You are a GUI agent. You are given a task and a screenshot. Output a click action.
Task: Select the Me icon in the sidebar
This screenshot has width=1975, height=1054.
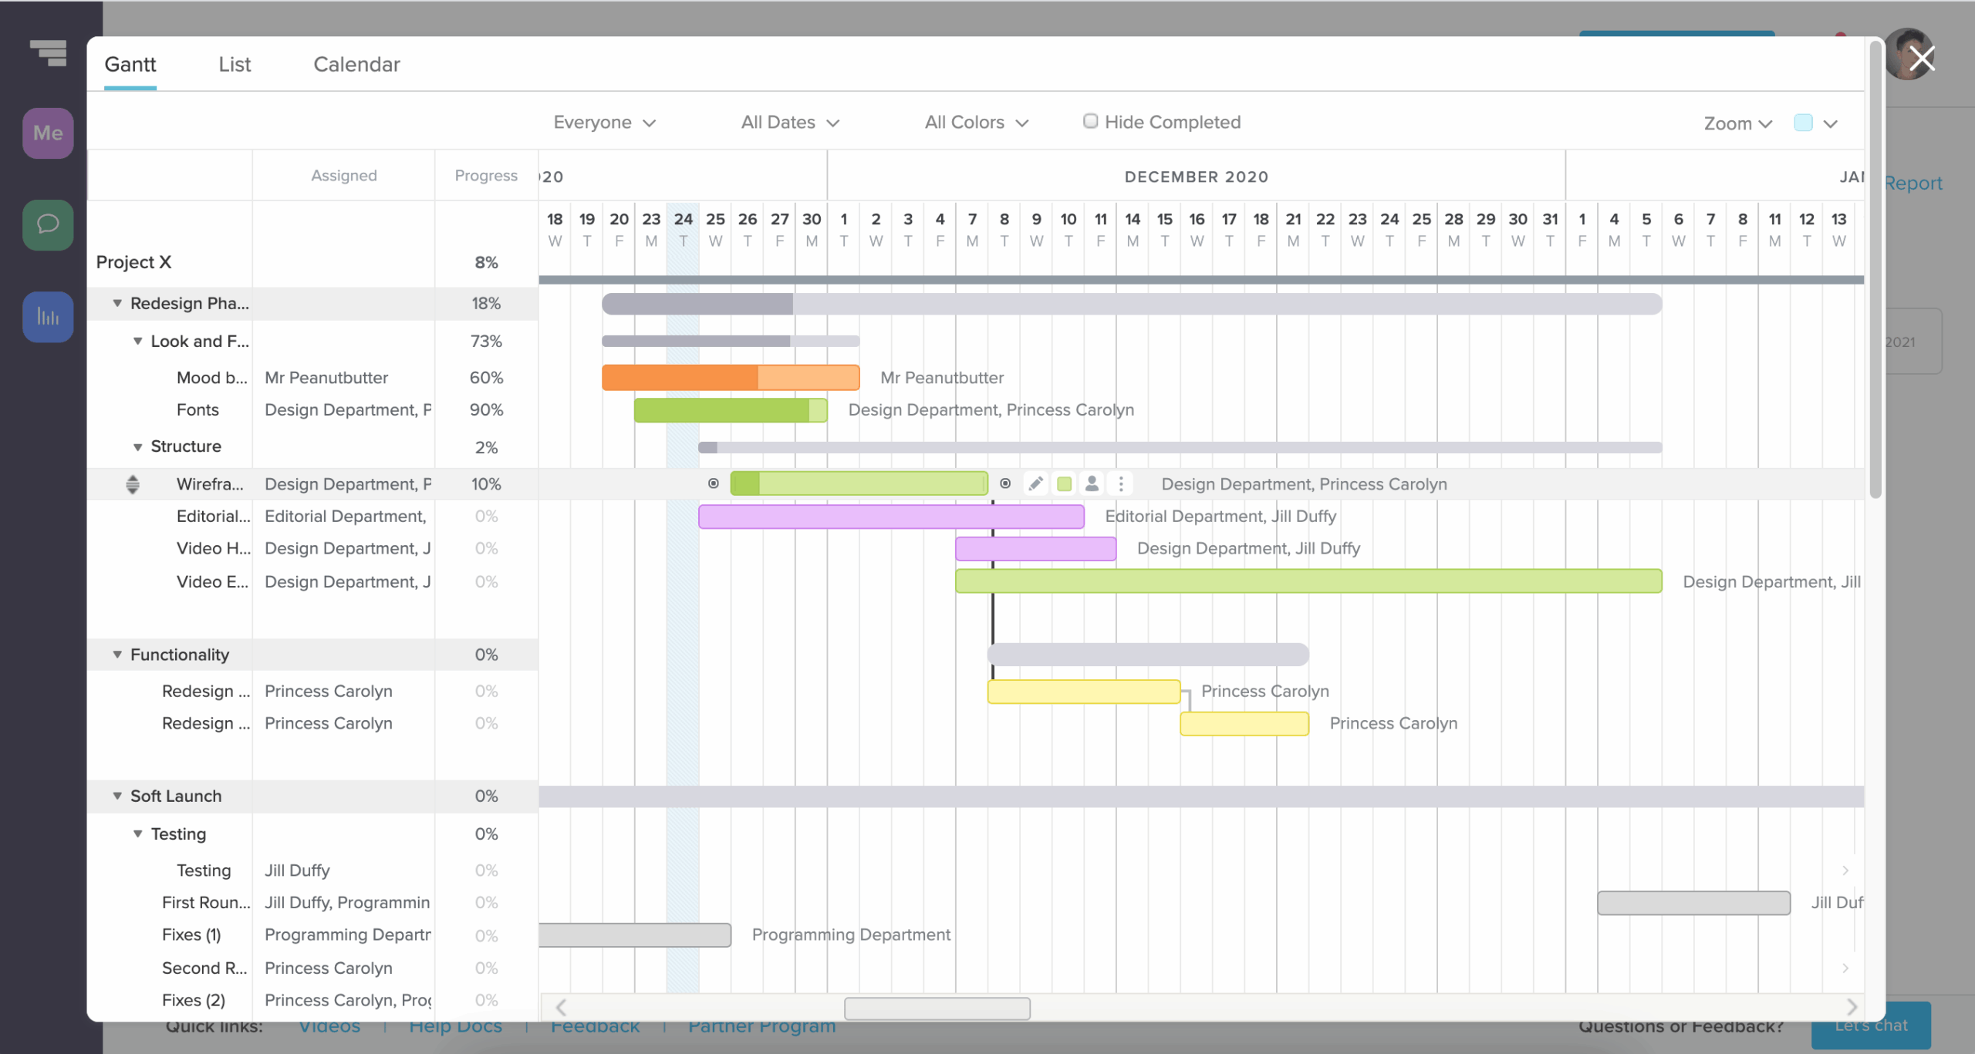click(47, 133)
